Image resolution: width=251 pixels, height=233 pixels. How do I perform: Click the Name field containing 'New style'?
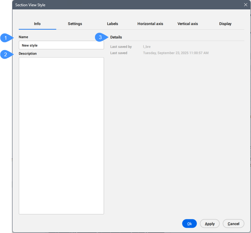click(x=61, y=45)
